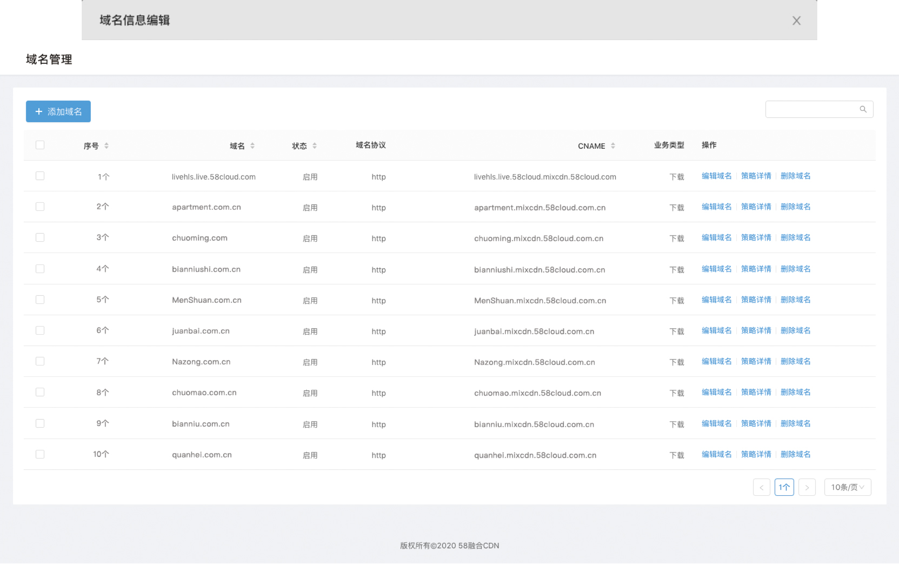
Task: Tick the quanhei.com.cn row checkbox
Action: pos(40,454)
